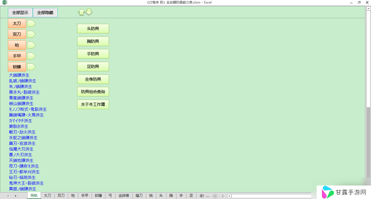Follow the 水蛇之鎖鎌派生 link
The width and height of the screenshot is (371, 199).
coord(23,138)
